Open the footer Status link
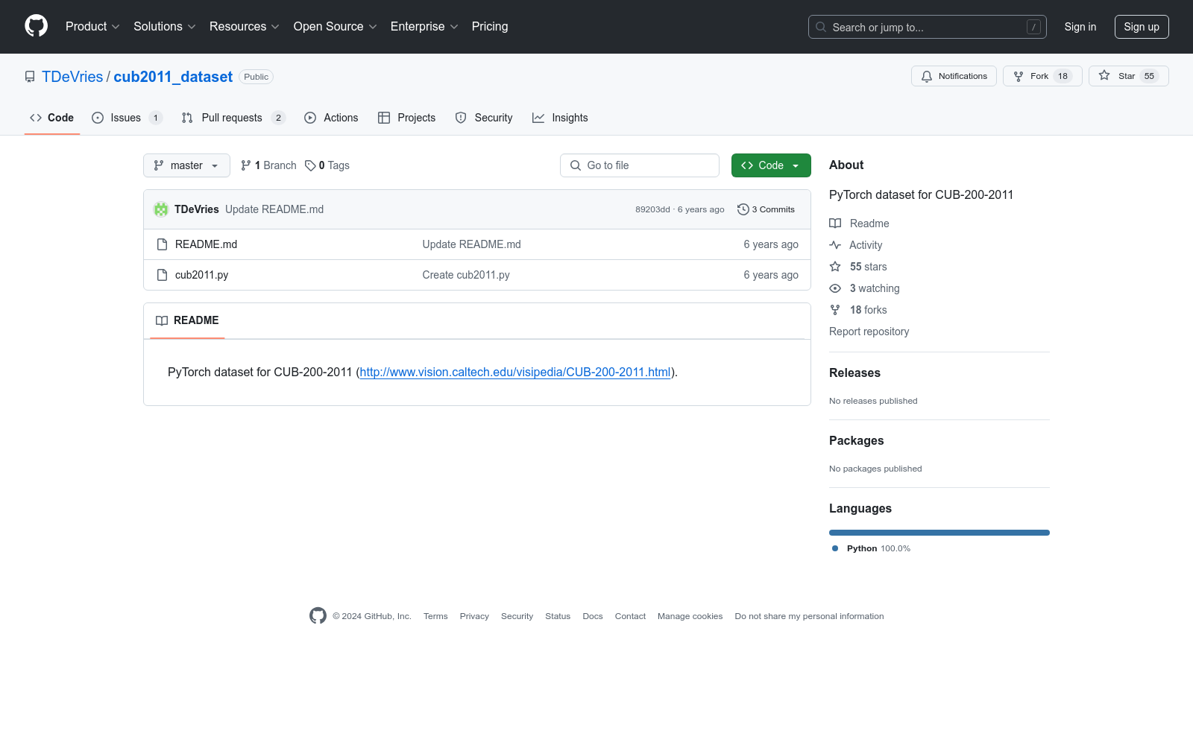 558,616
